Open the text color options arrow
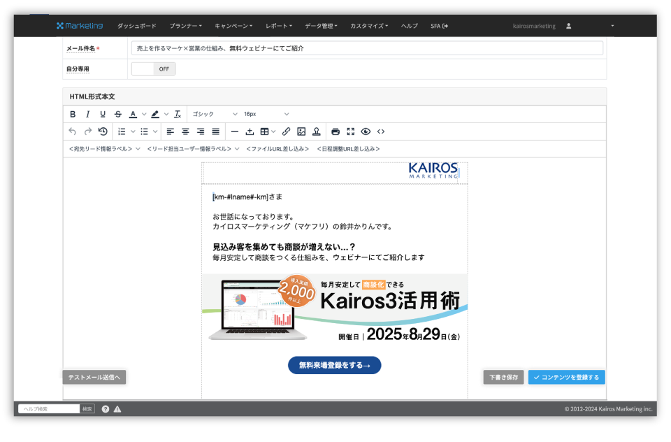Image resolution: width=671 pixels, height=442 pixels. click(x=144, y=115)
